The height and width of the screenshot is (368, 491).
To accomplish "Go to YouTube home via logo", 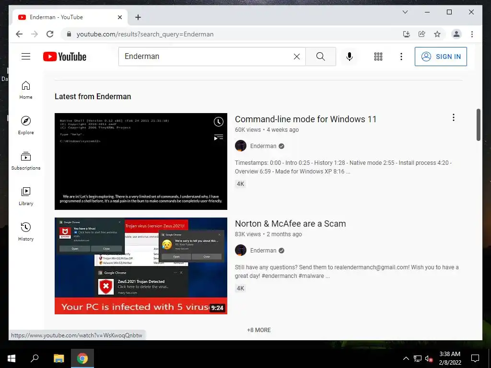I will pyautogui.click(x=65, y=57).
